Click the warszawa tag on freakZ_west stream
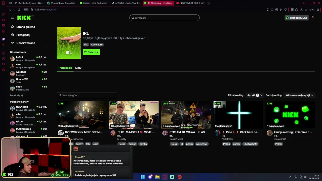The width and height of the screenshot is (322, 181). (202, 144)
